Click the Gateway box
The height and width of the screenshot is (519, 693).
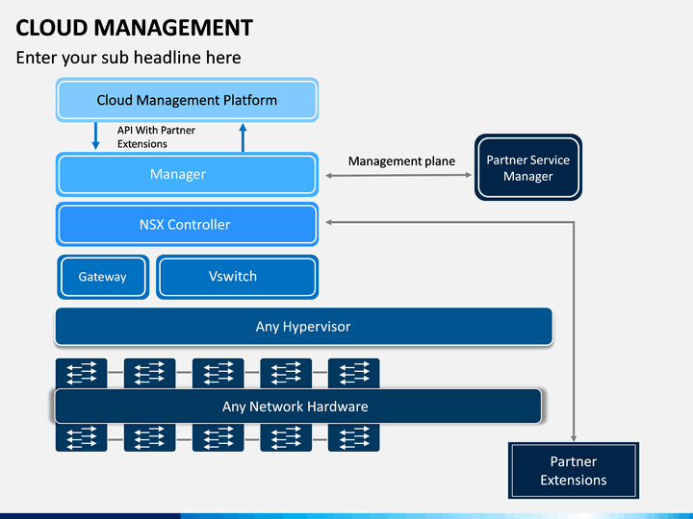[103, 277]
